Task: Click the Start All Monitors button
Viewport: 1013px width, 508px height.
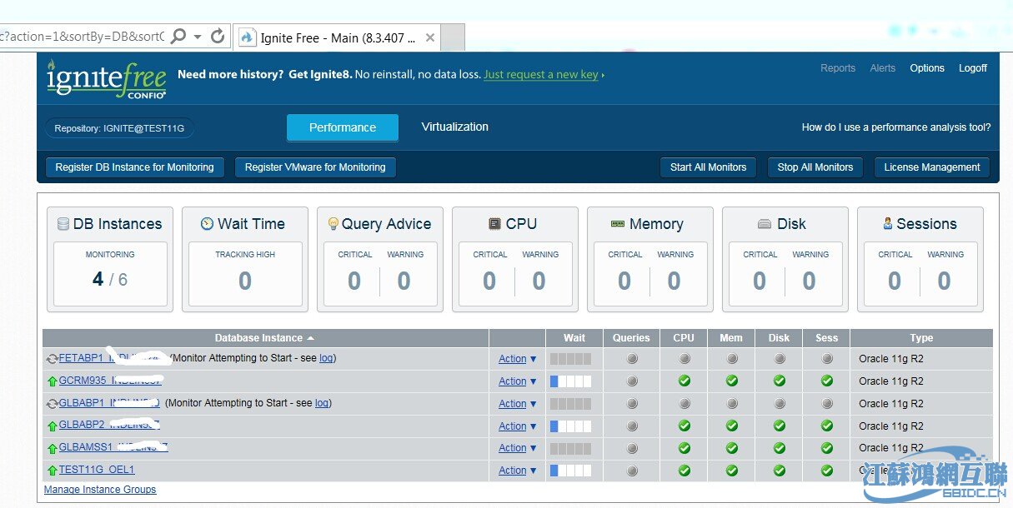Action: pyautogui.click(x=709, y=167)
